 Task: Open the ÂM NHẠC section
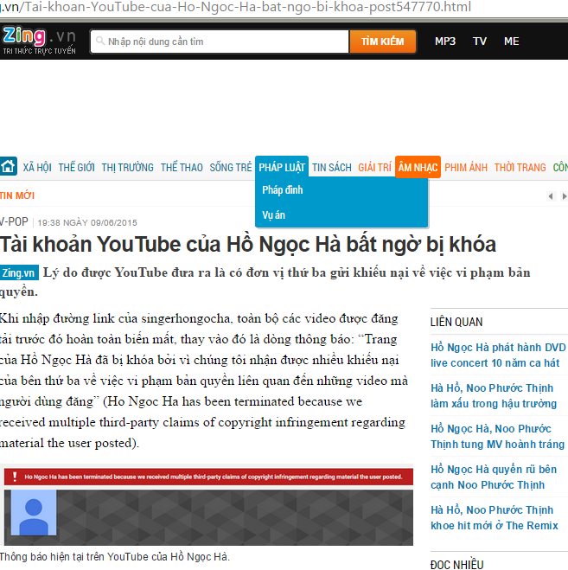point(418,167)
